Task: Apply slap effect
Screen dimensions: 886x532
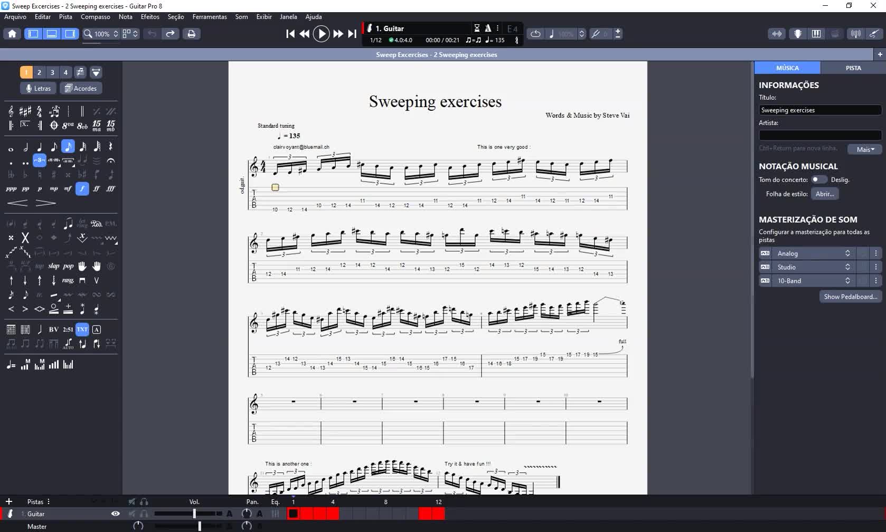Action: [54, 266]
